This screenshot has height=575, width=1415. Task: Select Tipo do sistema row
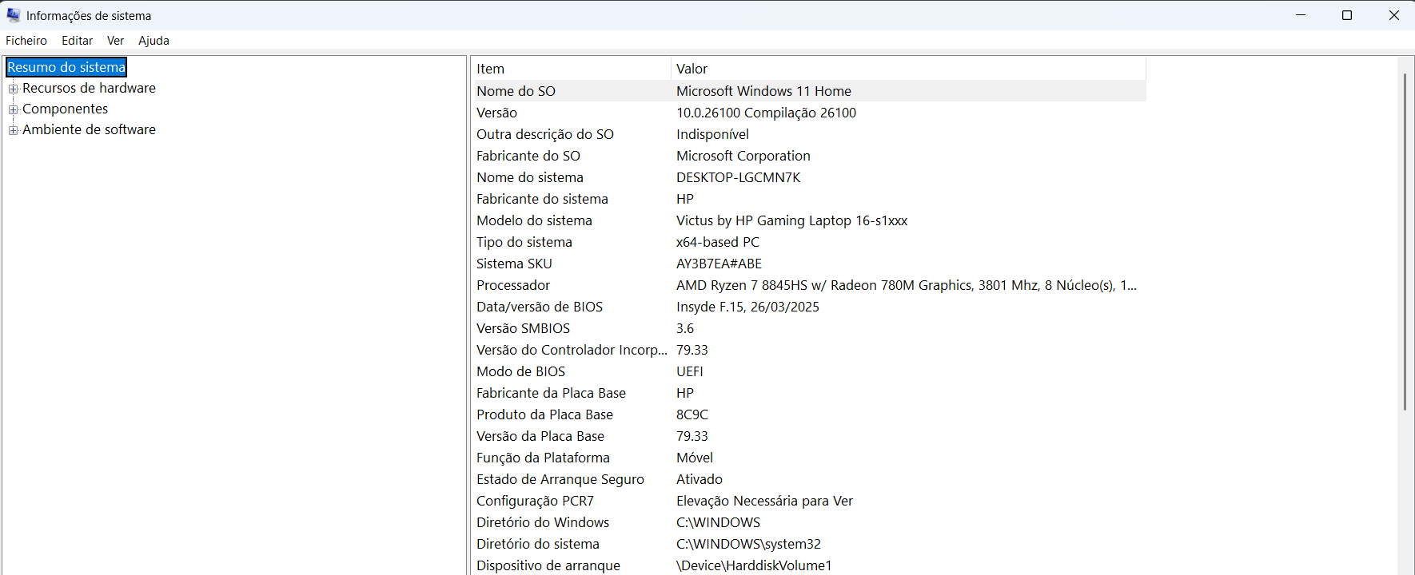pyautogui.click(x=809, y=242)
